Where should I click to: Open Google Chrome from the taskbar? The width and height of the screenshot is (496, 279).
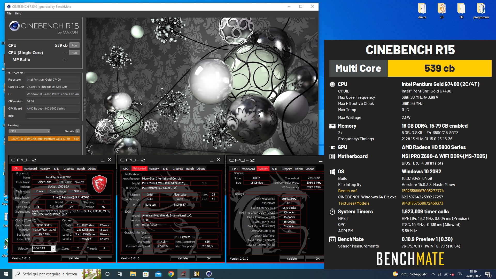point(171,274)
